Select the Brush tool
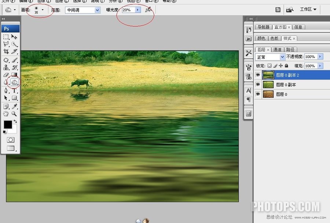The width and height of the screenshot is (330, 223). pos(14,60)
